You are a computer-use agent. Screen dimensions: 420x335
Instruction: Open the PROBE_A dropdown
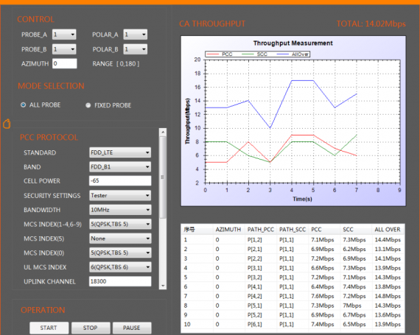point(64,35)
